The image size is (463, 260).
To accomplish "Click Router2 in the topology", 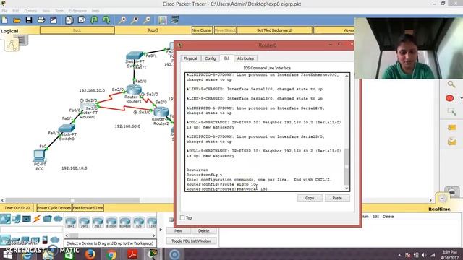I will click(x=161, y=112).
